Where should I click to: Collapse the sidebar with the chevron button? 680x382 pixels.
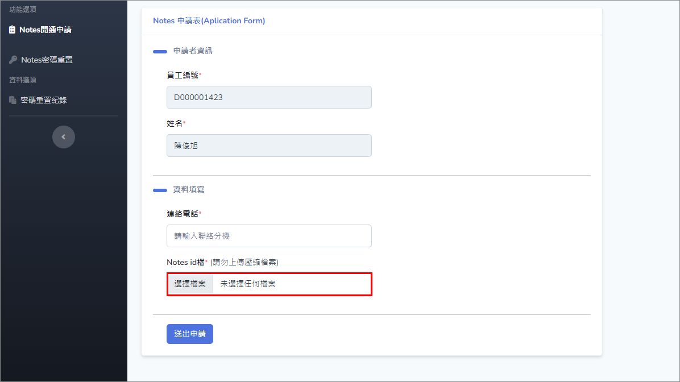pyautogui.click(x=64, y=137)
